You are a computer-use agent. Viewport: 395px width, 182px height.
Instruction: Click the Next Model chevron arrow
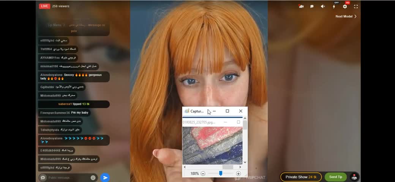pyautogui.click(x=355, y=16)
